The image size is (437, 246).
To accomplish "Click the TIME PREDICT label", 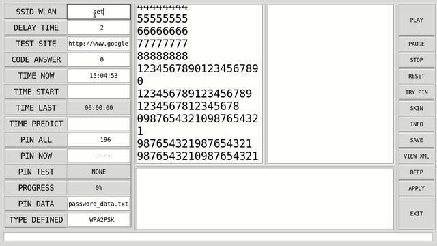I will [36, 124].
